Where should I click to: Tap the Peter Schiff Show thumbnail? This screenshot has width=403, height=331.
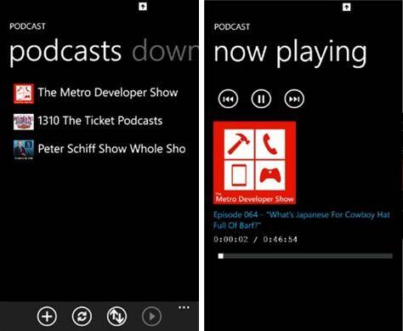click(x=24, y=150)
